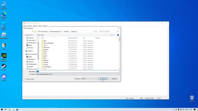Open Notepad's Вид menu
The image size is (198, 111).
[40, 26]
